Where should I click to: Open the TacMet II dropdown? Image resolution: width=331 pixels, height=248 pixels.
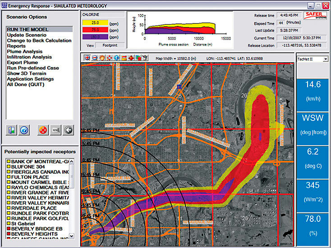pos(312,59)
